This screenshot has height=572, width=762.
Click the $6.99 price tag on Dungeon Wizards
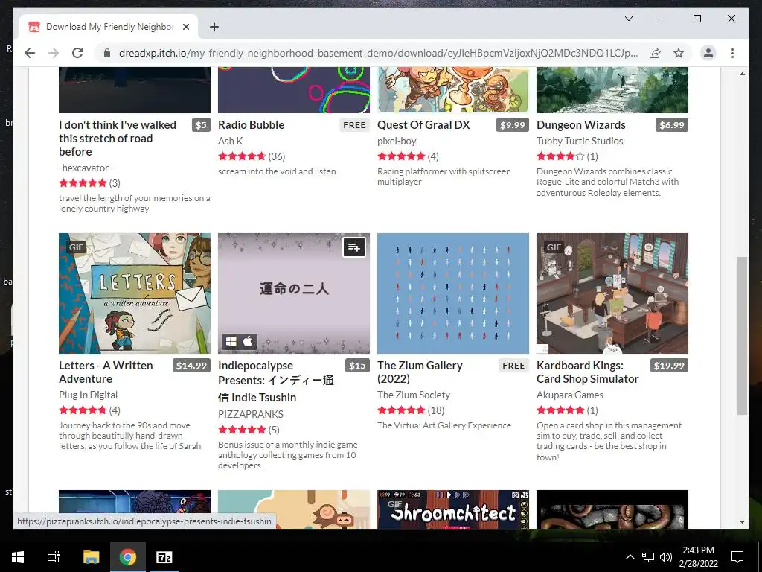pos(672,125)
